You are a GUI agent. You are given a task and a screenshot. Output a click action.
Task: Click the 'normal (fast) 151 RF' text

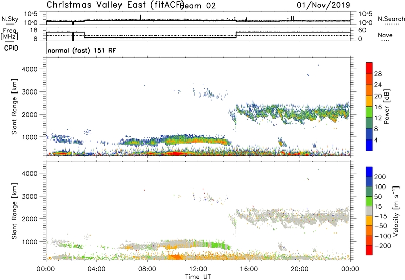coord(82,50)
